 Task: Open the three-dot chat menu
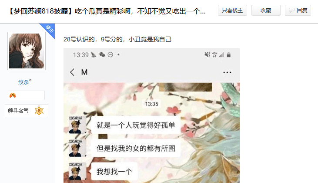click(x=227, y=72)
